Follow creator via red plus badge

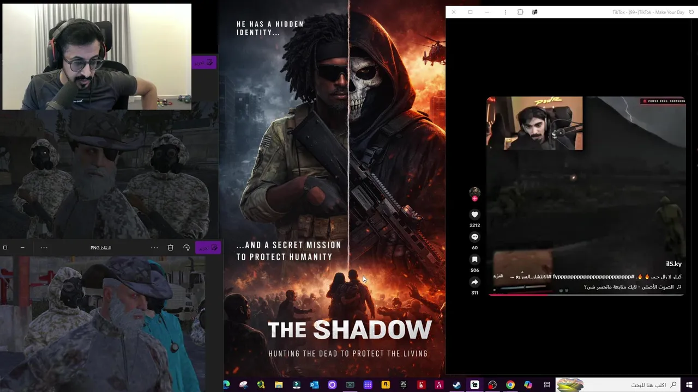click(x=474, y=199)
